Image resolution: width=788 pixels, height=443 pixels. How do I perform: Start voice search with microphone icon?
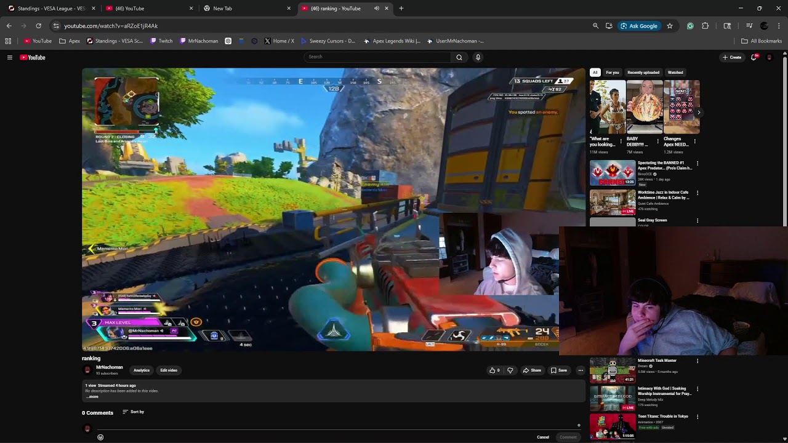[478, 57]
